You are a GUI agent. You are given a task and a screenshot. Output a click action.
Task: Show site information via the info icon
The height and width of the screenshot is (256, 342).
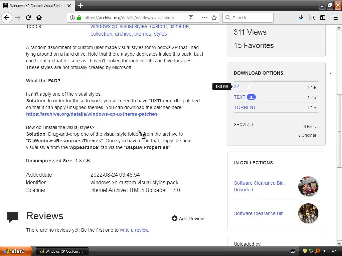(72, 18)
